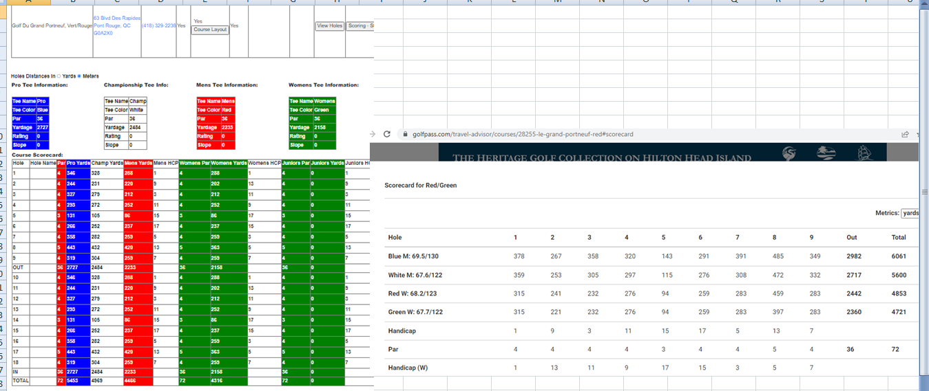
Task: Click Mens tee Yardage value 2233
Action: click(x=227, y=127)
